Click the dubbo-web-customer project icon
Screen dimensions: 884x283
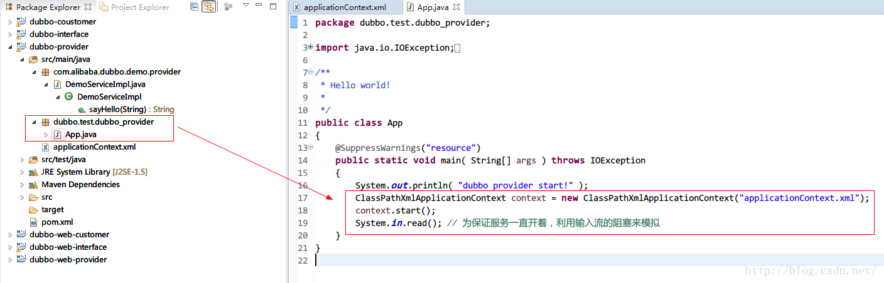pos(21,235)
